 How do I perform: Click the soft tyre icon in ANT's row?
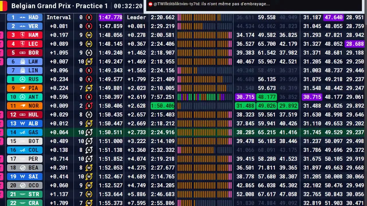pyautogui.click(x=89, y=97)
